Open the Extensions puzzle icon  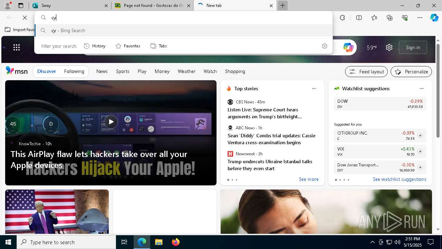pos(342,18)
